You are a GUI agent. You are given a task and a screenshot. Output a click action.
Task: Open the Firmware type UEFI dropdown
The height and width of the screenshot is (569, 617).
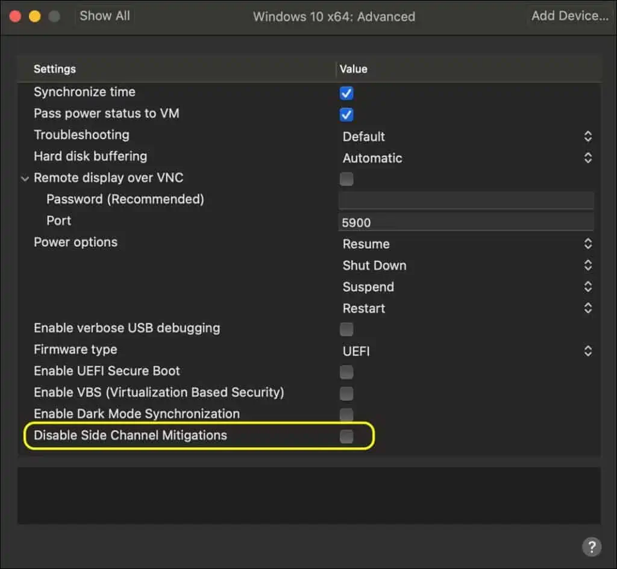[x=467, y=351]
